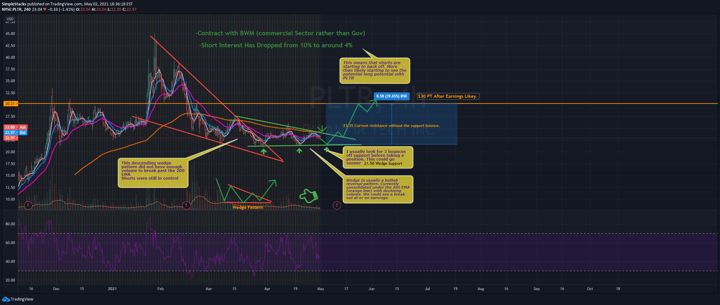
Task: Select the 'I usually look for 3 bounces' callout
Action: tap(378, 157)
